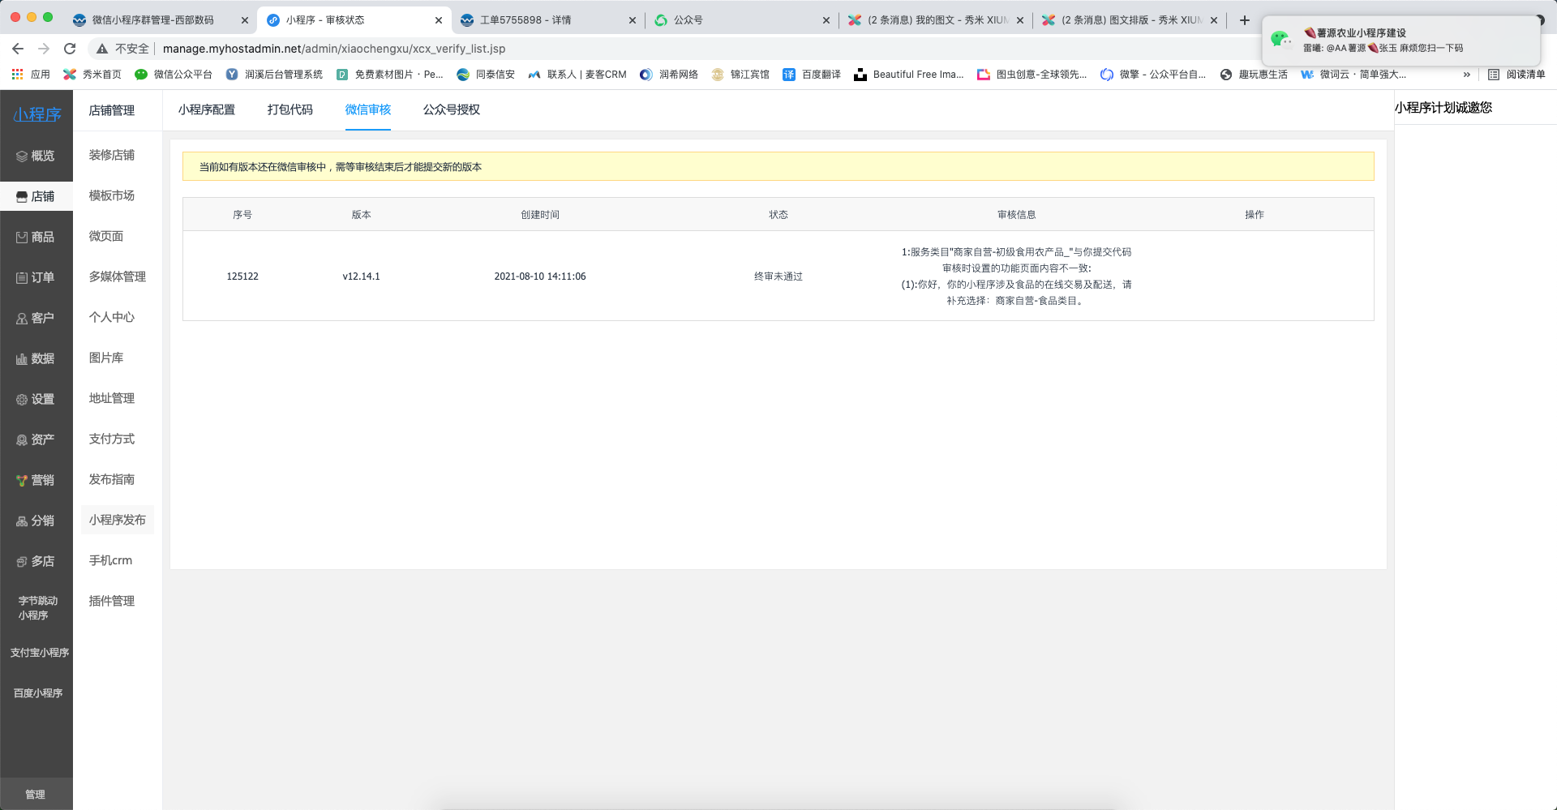Open the 公众号授权 tab
The image size is (1557, 810).
pyautogui.click(x=451, y=109)
